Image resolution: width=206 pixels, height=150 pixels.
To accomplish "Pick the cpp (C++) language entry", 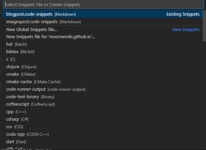I will tap(16, 112).
